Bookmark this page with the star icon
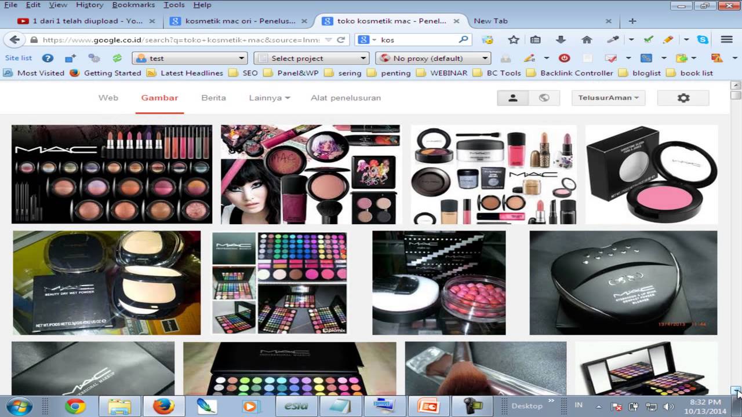The width and height of the screenshot is (742, 417). [514, 39]
